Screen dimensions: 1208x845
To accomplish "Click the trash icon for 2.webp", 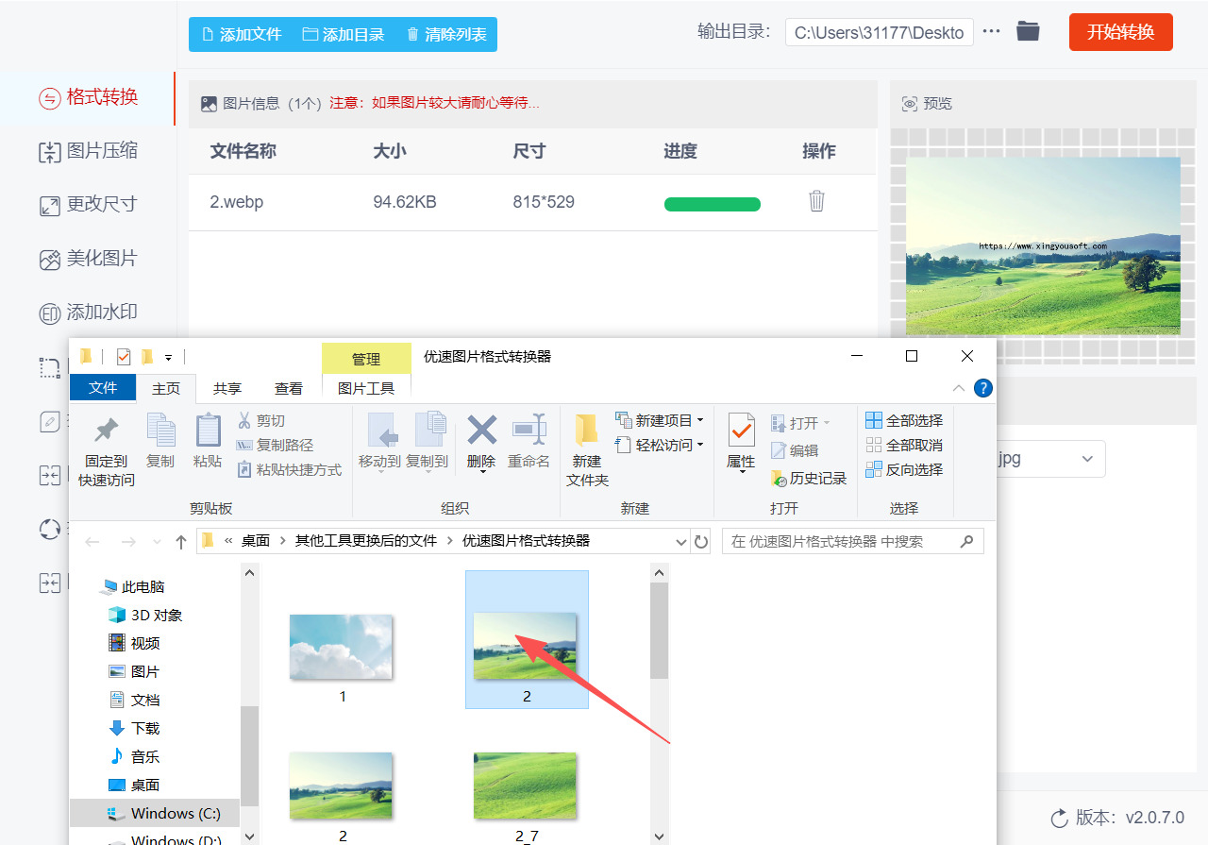I will click(x=816, y=201).
